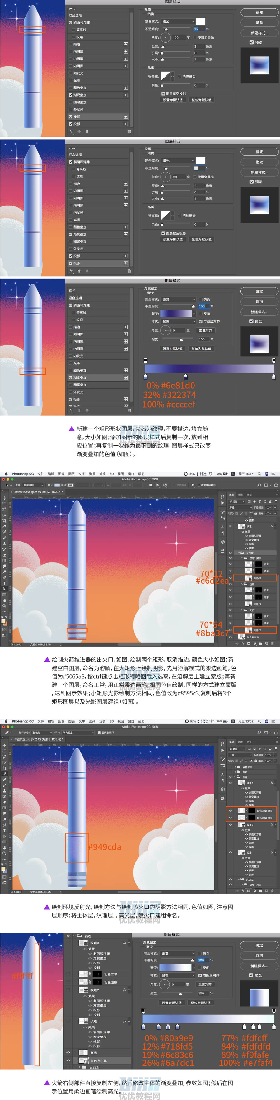The image size is (280, 1100).
Task: Switch to the 通道 tab in the 10:17 window
Action: coord(240,495)
